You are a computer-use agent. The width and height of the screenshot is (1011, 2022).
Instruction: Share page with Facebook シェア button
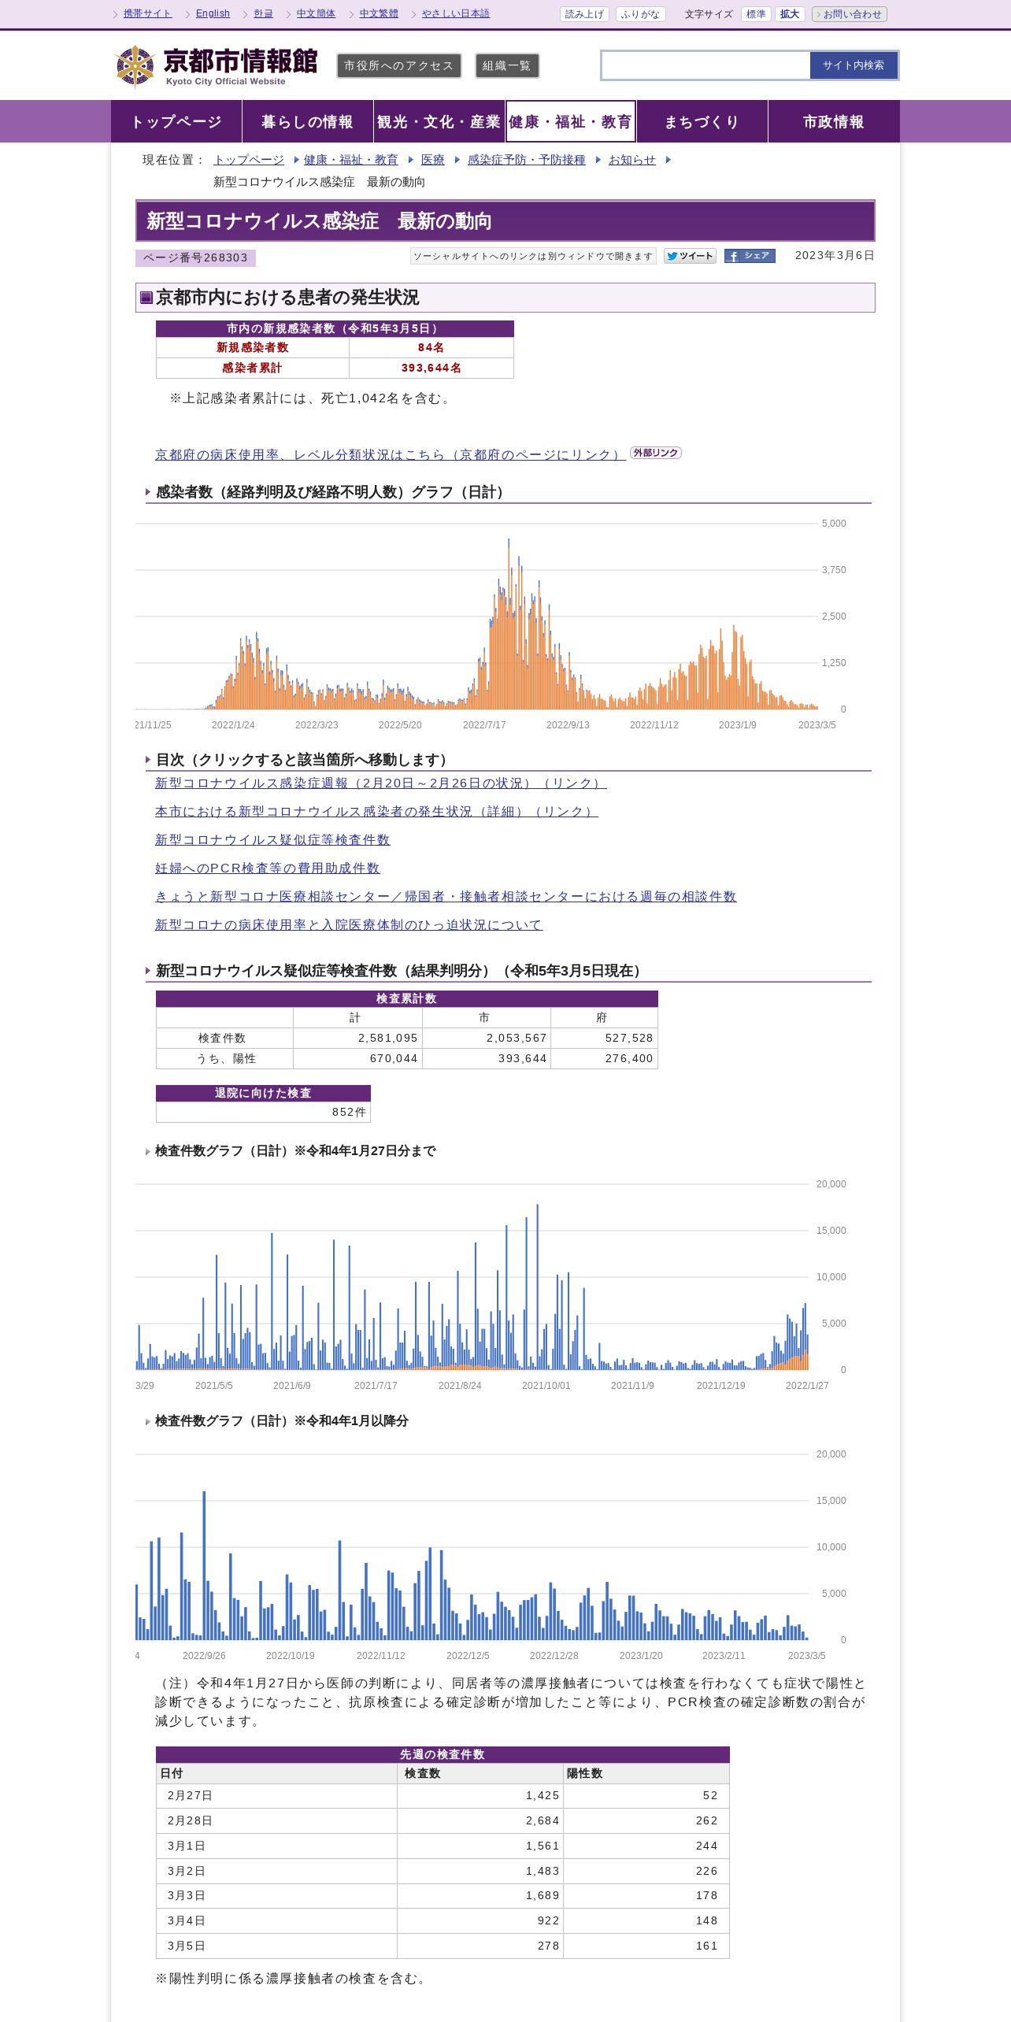[x=750, y=256]
